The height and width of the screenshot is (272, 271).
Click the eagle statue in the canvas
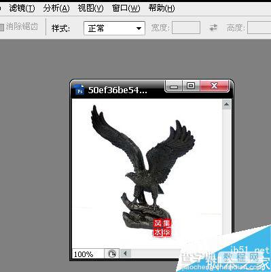(x=145, y=168)
